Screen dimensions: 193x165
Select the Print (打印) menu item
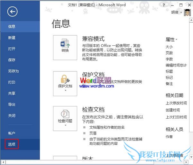coord(20,82)
